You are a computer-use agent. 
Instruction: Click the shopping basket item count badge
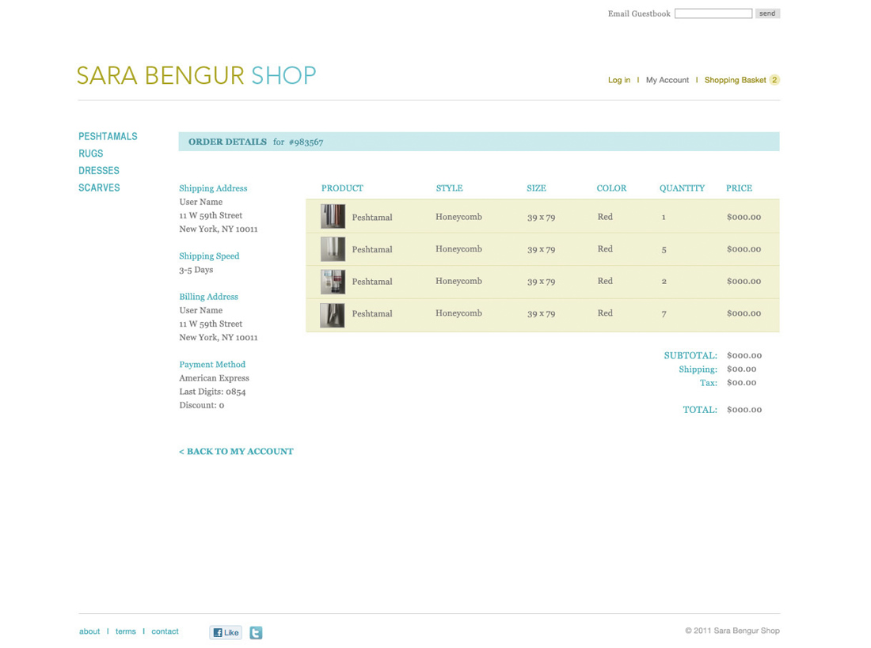(x=774, y=80)
